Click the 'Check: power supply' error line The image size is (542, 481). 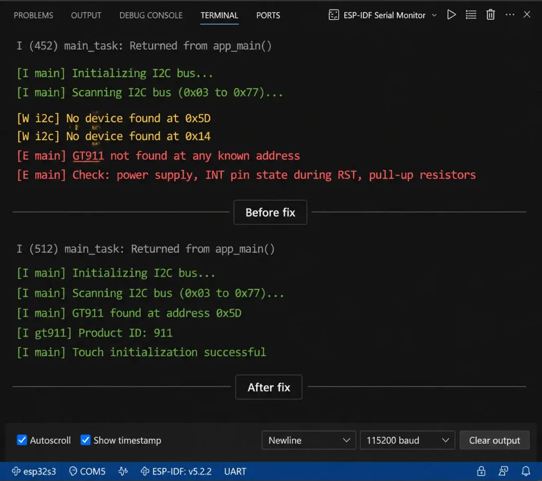click(246, 175)
